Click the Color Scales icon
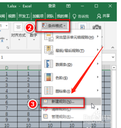121x128 pixels. coord(49,77)
